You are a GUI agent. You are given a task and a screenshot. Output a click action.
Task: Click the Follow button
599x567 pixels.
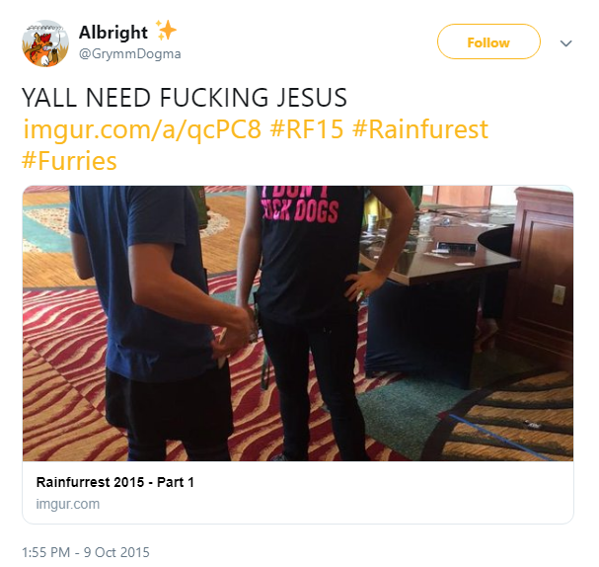pyautogui.click(x=488, y=41)
